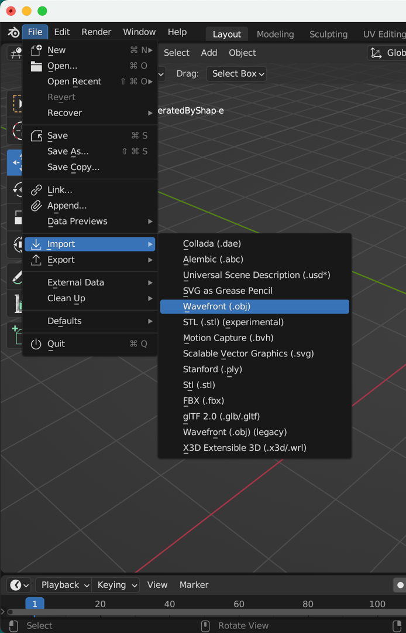Click the Open folder icon
The height and width of the screenshot is (633, 406).
coord(36,66)
